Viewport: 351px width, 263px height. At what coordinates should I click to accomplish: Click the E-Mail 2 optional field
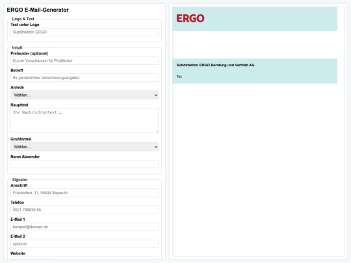pos(84,244)
